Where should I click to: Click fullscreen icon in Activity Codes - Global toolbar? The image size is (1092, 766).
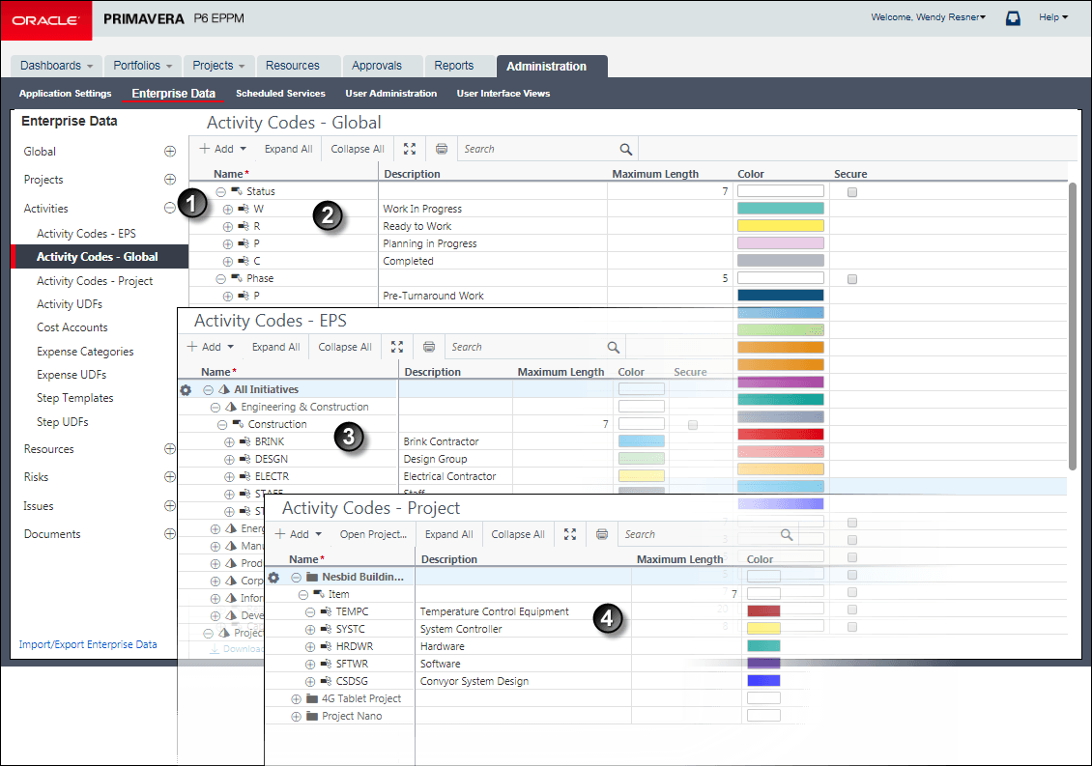[410, 149]
